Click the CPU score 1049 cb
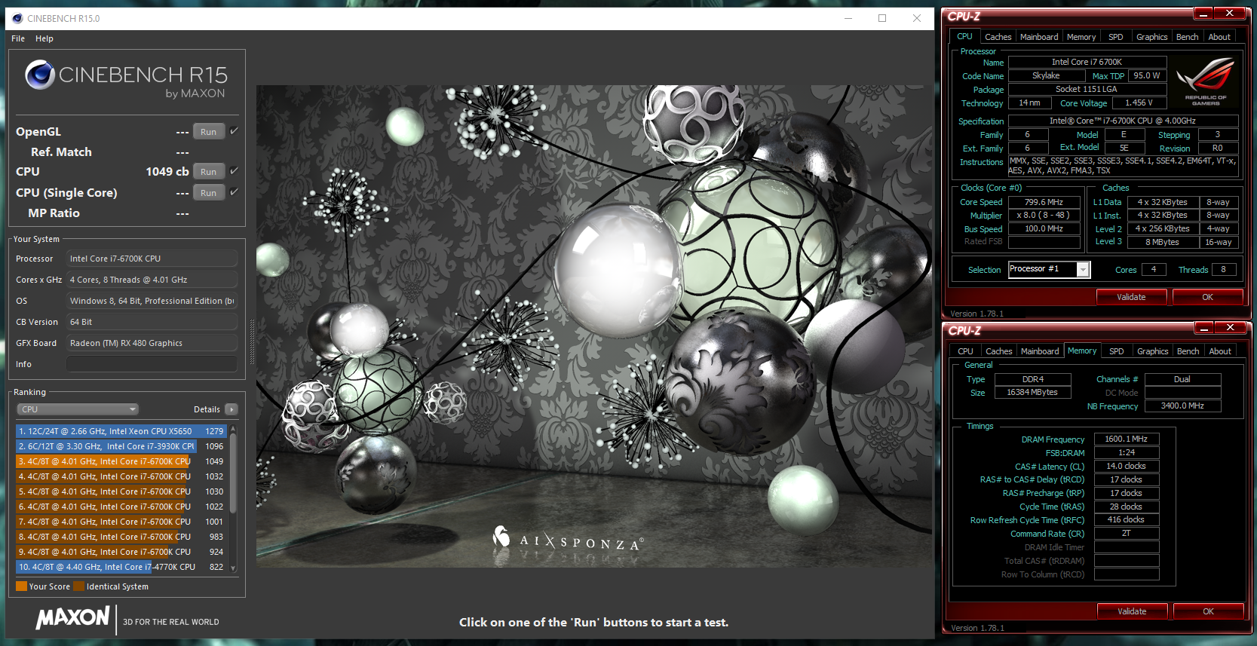The width and height of the screenshot is (1257, 646). pos(167,171)
